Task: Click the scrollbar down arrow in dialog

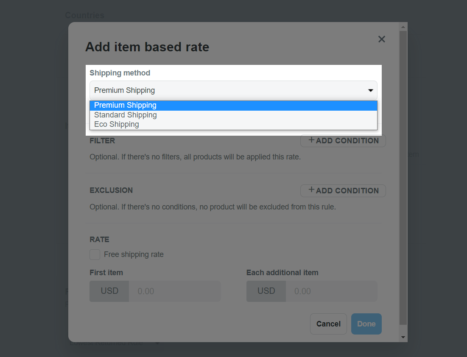Action: [403, 337]
